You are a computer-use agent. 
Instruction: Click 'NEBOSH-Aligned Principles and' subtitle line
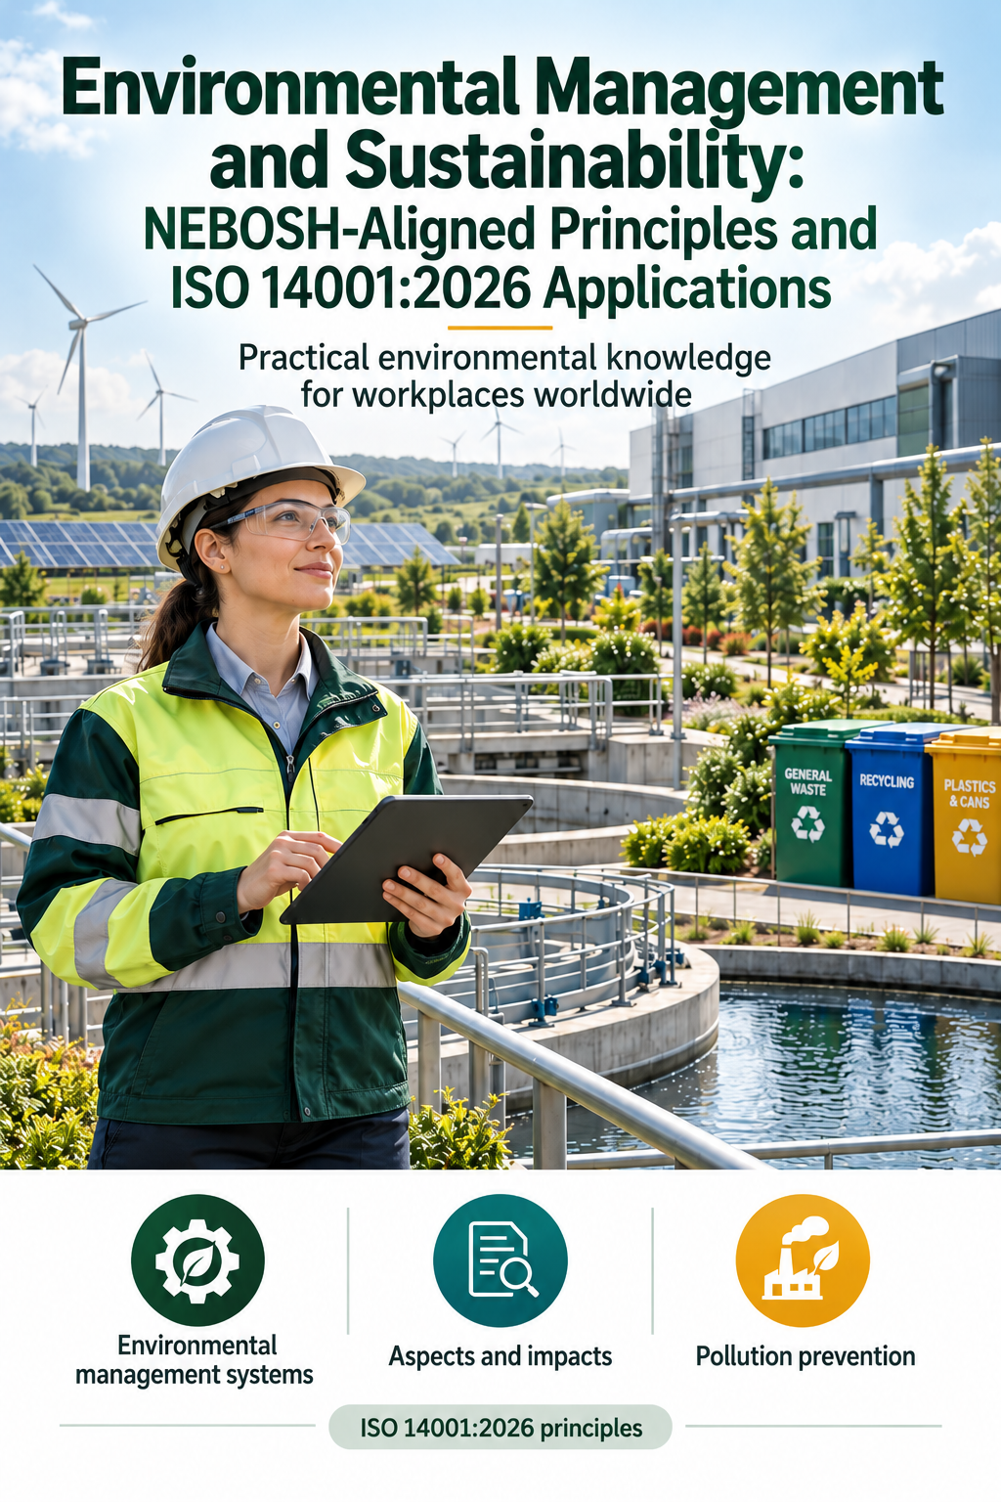click(x=509, y=229)
